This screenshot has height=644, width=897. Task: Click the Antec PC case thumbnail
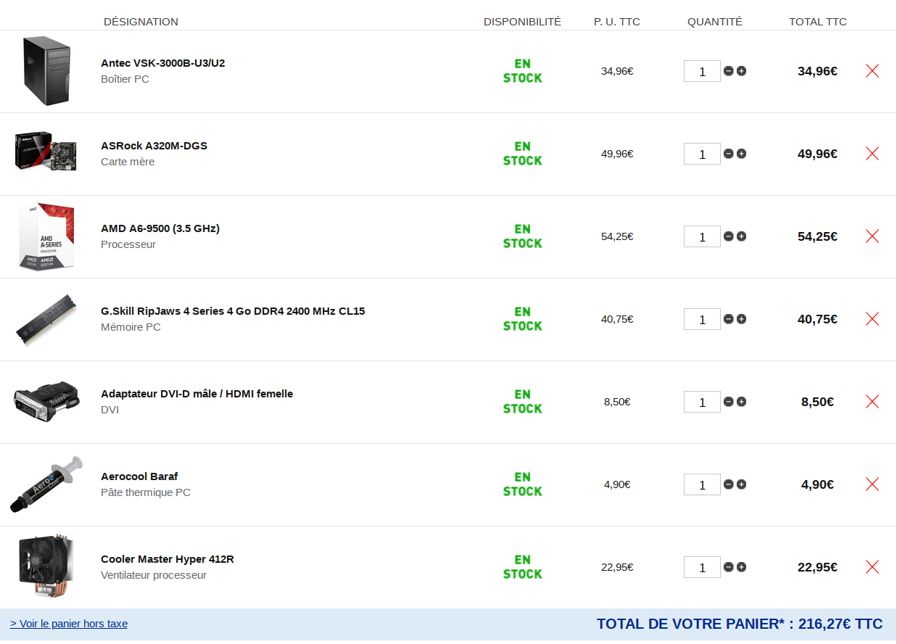click(x=47, y=71)
